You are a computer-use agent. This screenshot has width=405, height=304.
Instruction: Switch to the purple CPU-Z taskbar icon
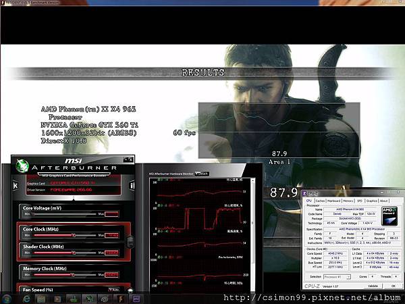[x=136, y=299]
